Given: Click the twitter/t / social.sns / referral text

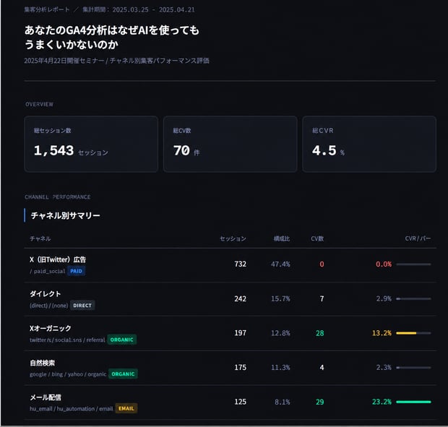Looking at the screenshot, I should pyautogui.click(x=67, y=340).
